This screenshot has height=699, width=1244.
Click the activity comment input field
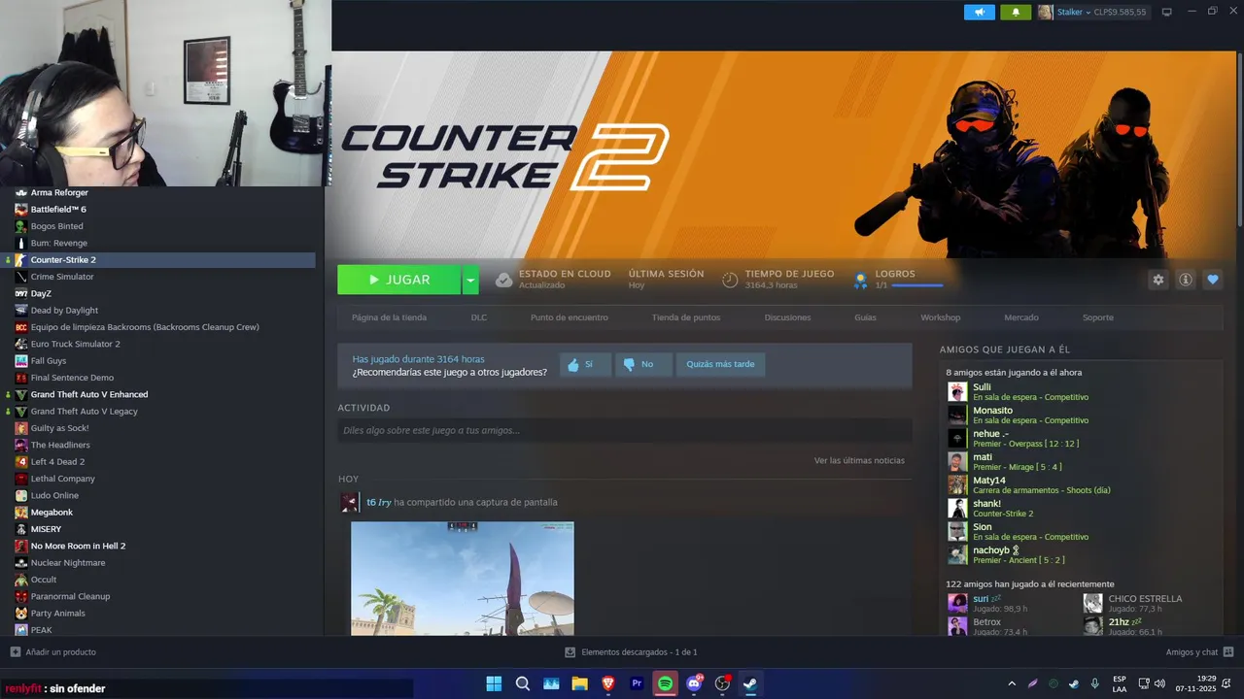624,430
